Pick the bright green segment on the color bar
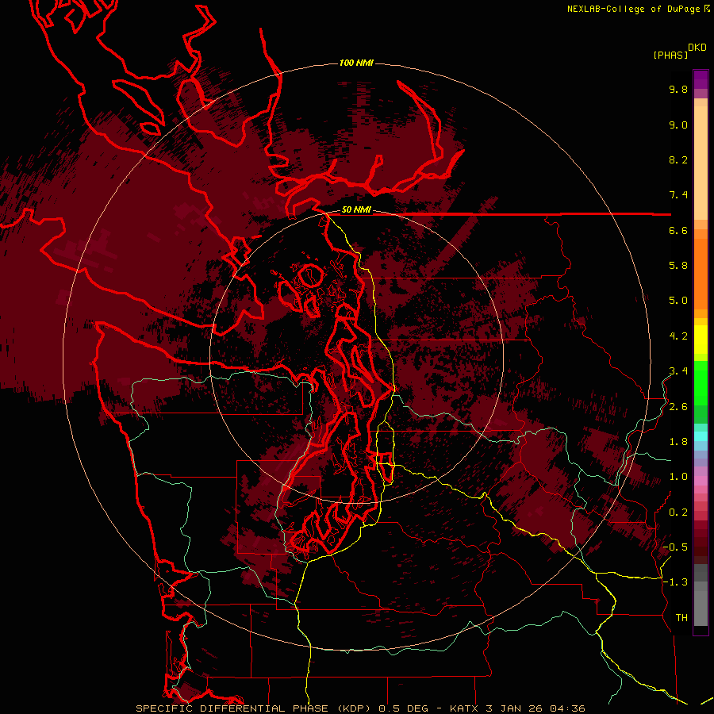The image size is (714, 714). (x=701, y=382)
